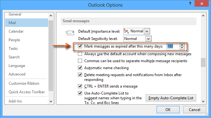Open Default Importance level dropdown

pyautogui.click(x=147, y=31)
